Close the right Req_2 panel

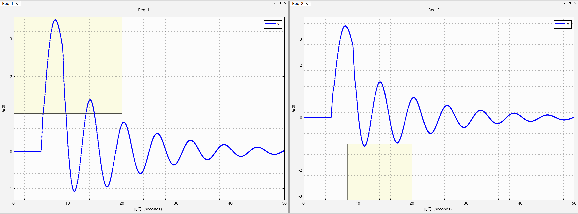click(x=575, y=3)
